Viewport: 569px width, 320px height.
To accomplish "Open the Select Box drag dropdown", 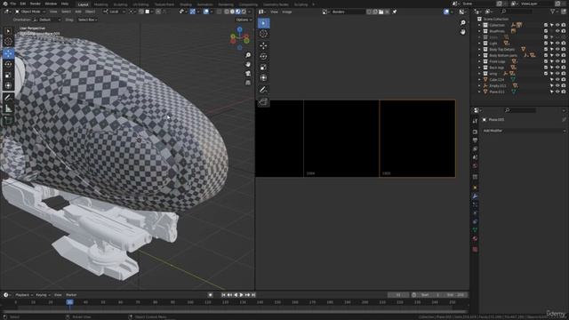I will (87, 20).
